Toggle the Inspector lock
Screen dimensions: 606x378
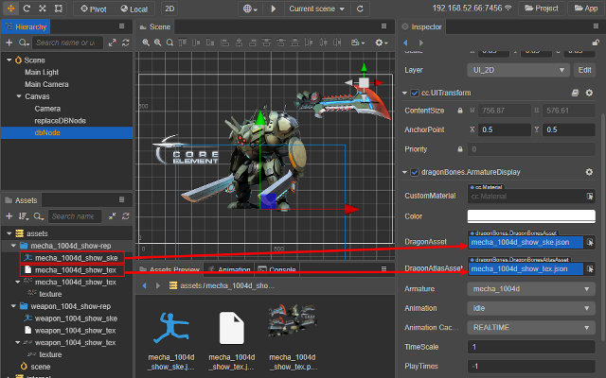click(596, 43)
